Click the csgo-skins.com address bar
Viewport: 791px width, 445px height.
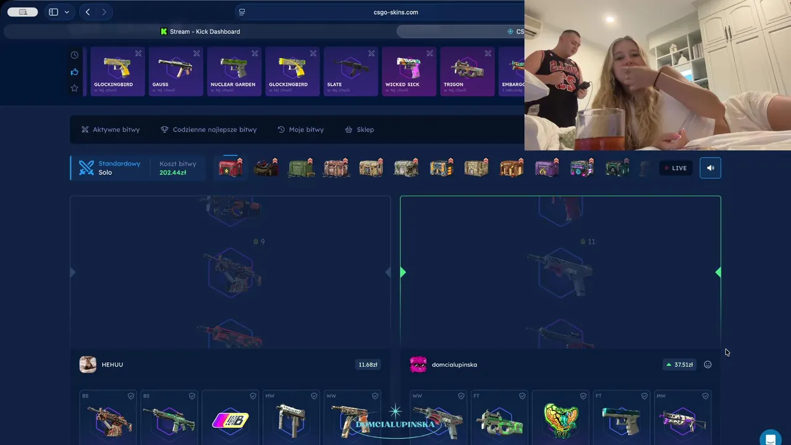[x=395, y=12]
